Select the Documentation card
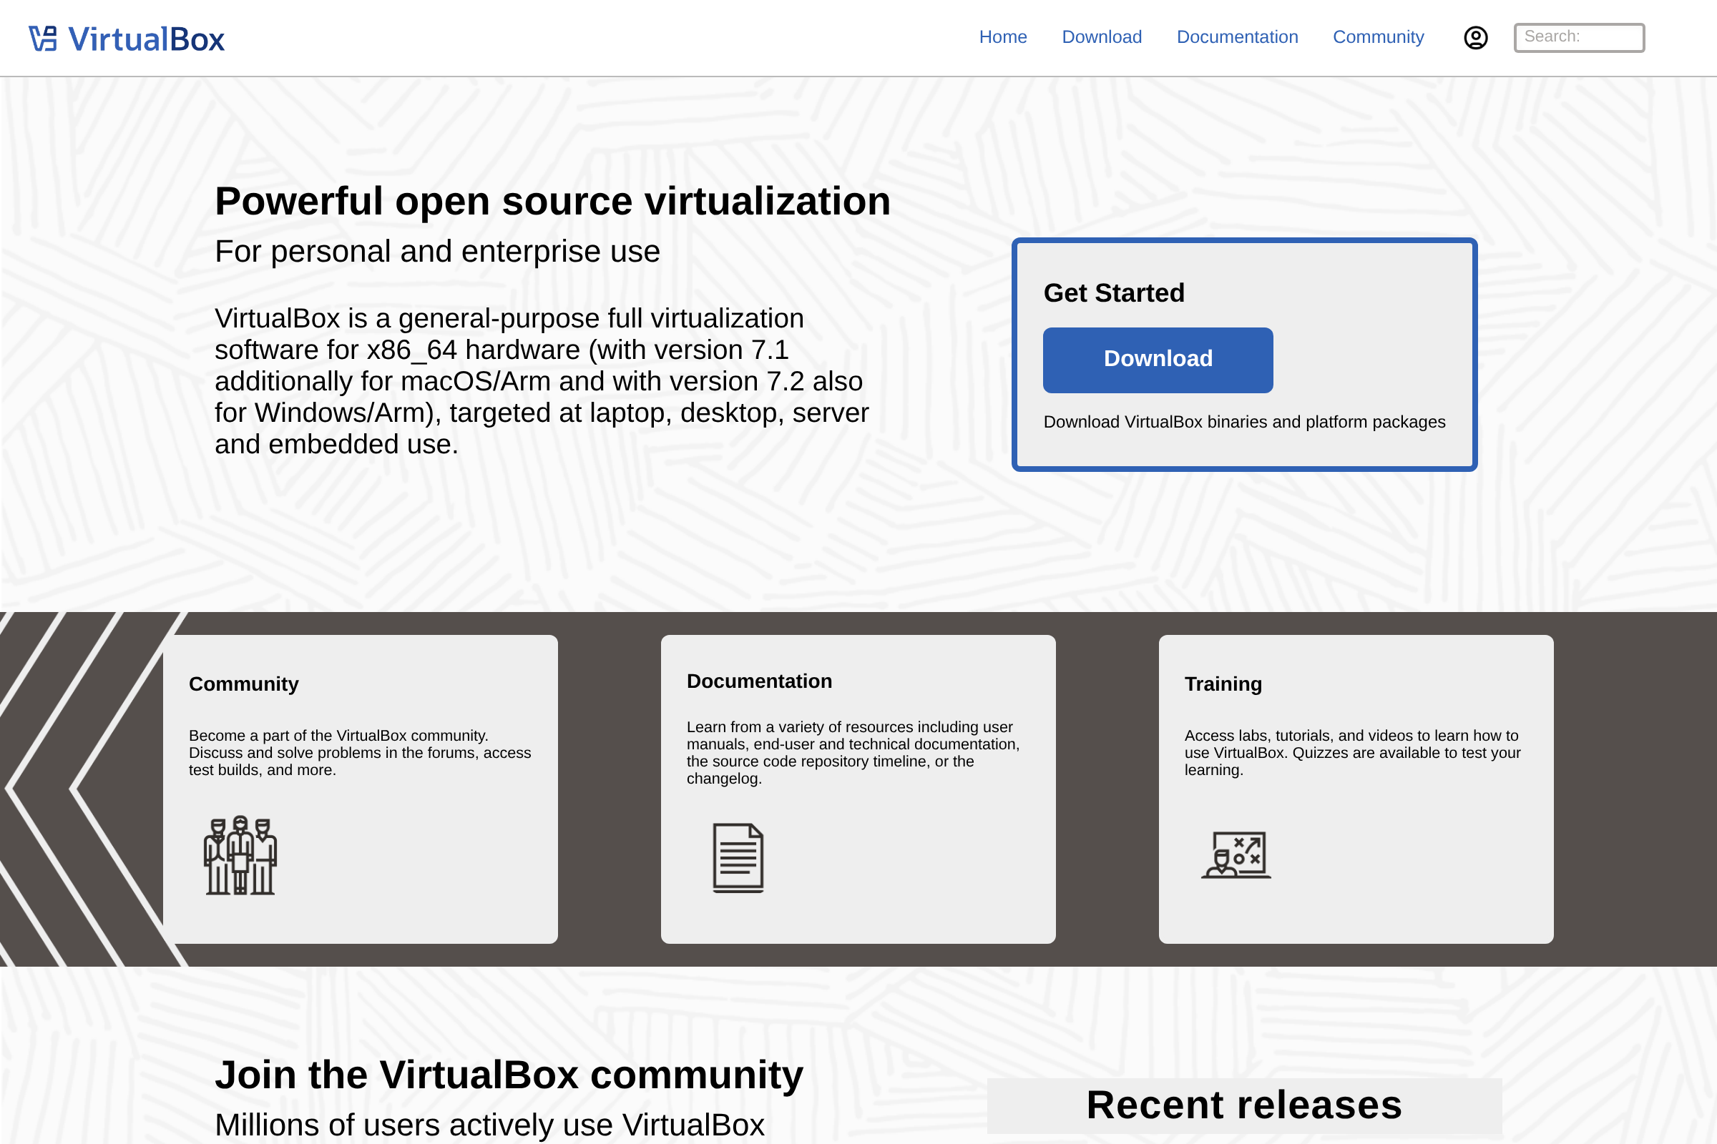 [858, 786]
